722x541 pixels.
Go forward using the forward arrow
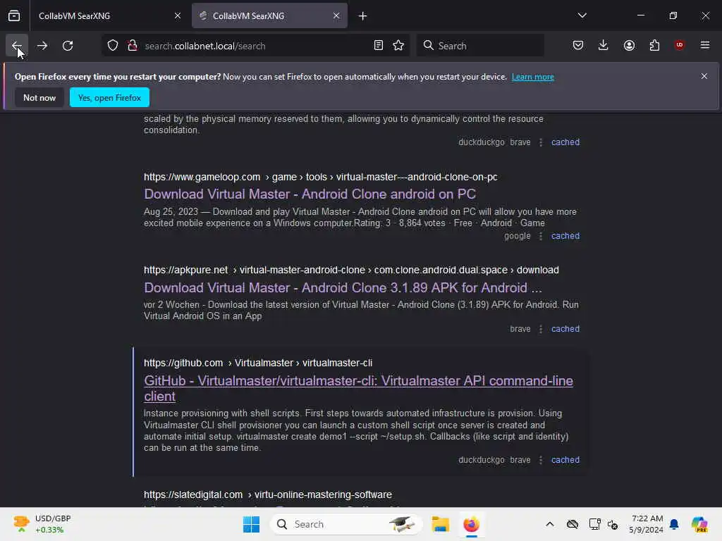point(42,46)
